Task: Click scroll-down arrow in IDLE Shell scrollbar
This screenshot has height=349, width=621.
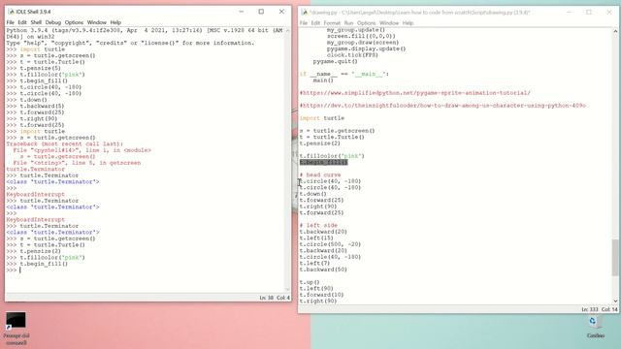Action: tap(288, 290)
